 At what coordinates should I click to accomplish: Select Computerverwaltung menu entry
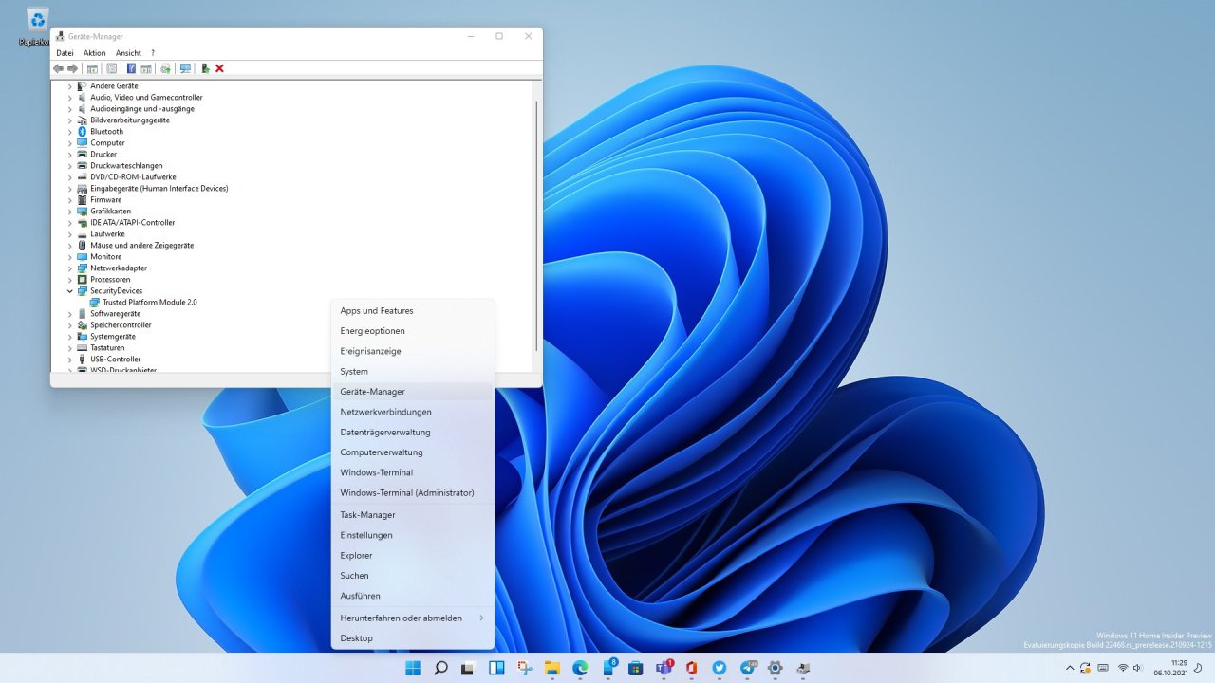point(413,452)
